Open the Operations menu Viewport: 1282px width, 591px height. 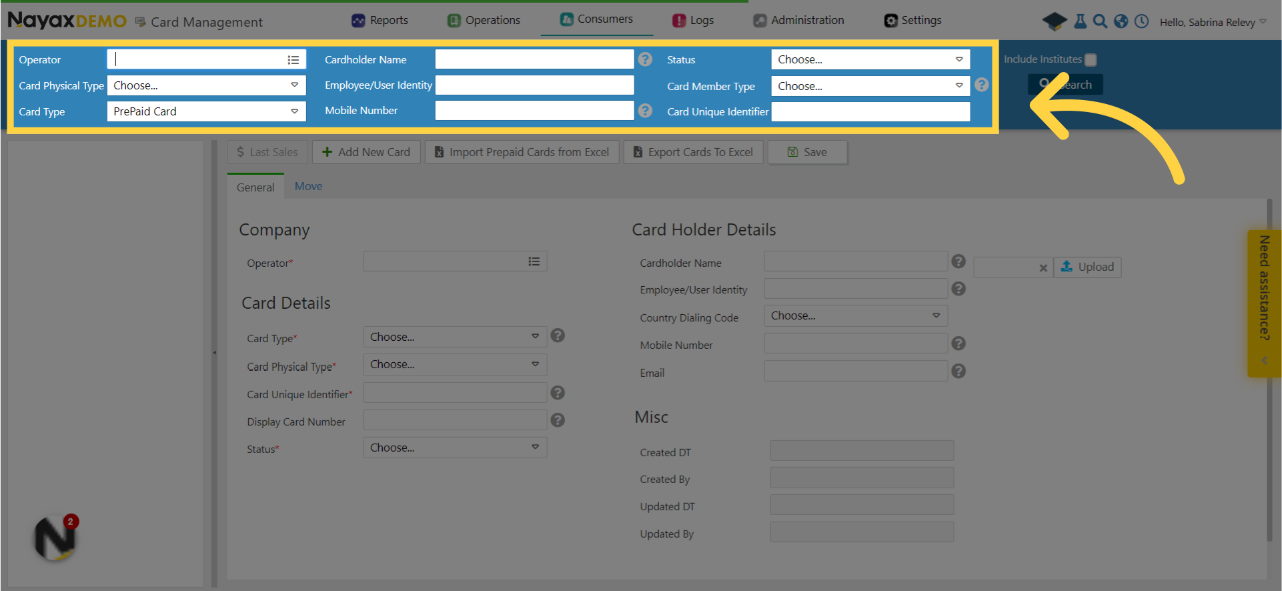(484, 20)
